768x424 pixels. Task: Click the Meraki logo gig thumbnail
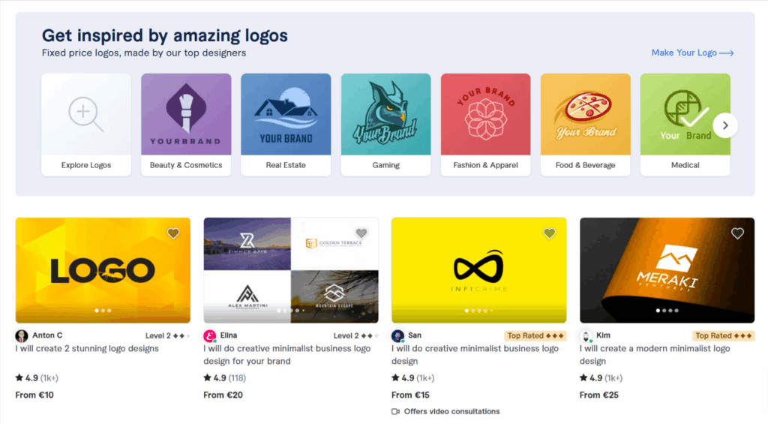667,270
